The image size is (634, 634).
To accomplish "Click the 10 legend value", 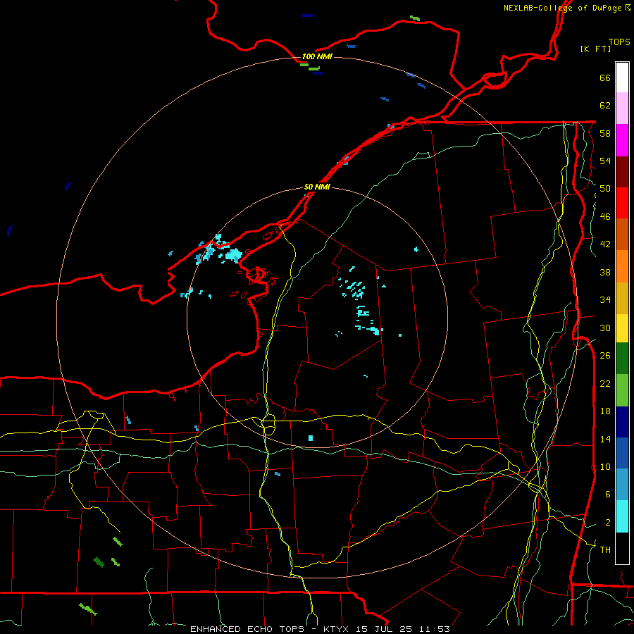I will click(605, 466).
